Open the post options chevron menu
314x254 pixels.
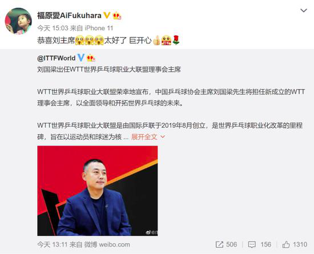click(x=304, y=10)
